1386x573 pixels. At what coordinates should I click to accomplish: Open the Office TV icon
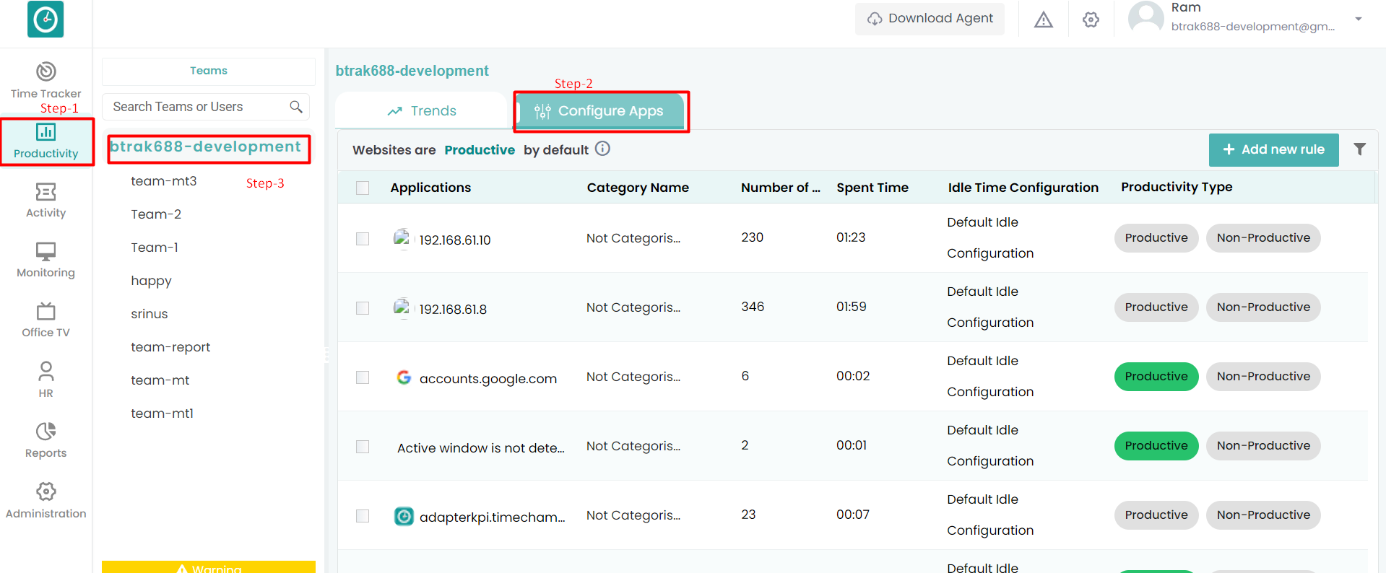coord(46,312)
